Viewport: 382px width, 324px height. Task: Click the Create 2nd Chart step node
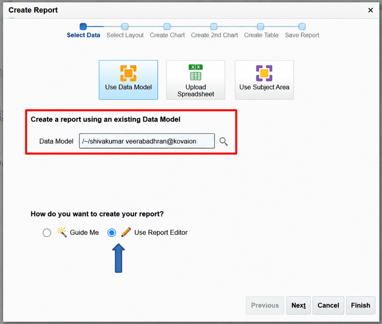[x=214, y=26]
